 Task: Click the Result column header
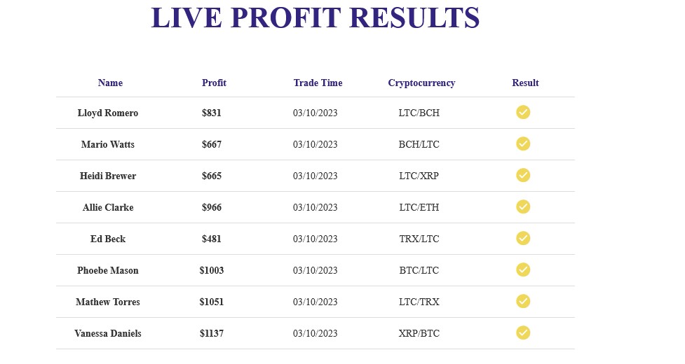(525, 83)
